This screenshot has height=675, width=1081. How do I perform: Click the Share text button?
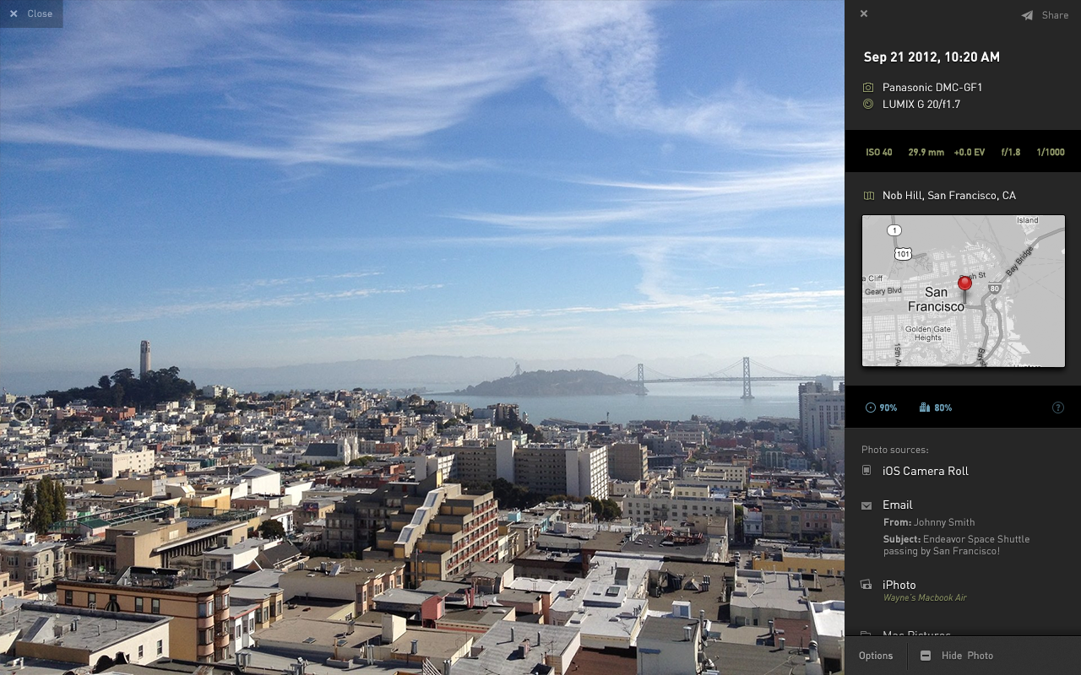pyautogui.click(x=1055, y=15)
